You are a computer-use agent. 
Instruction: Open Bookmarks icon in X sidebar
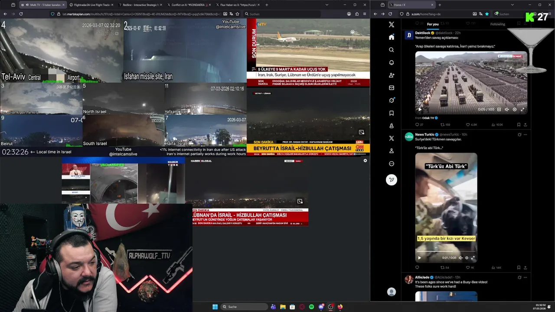click(392, 113)
